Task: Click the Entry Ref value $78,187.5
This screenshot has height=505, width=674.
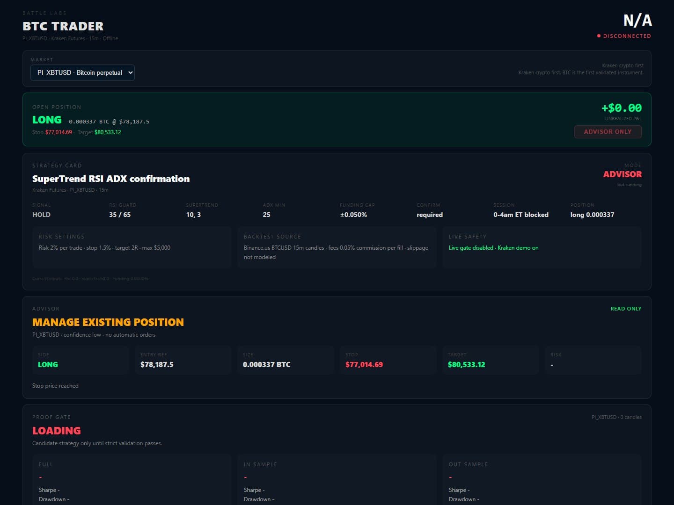Action: coord(157,365)
